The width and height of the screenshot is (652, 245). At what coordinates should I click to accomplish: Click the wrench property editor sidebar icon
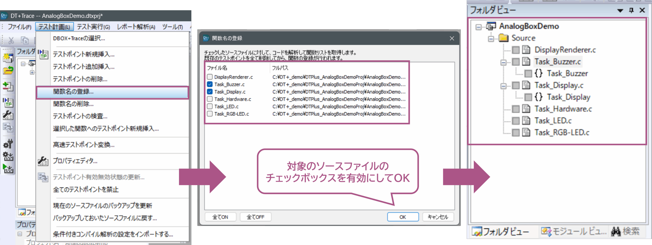click(8, 115)
